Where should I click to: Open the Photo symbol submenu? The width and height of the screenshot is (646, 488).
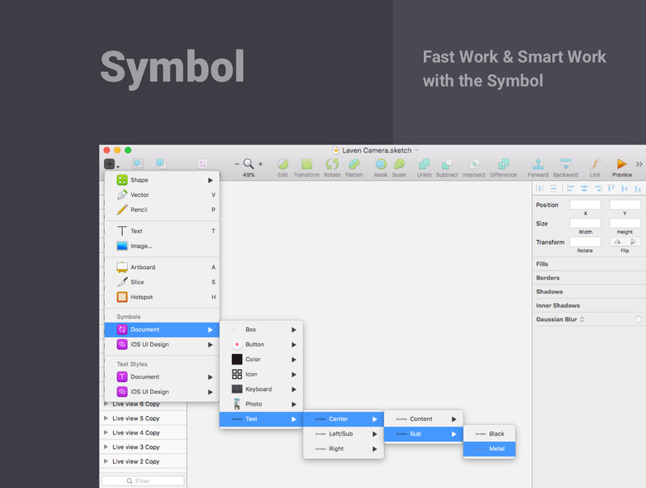[x=261, y=404]
